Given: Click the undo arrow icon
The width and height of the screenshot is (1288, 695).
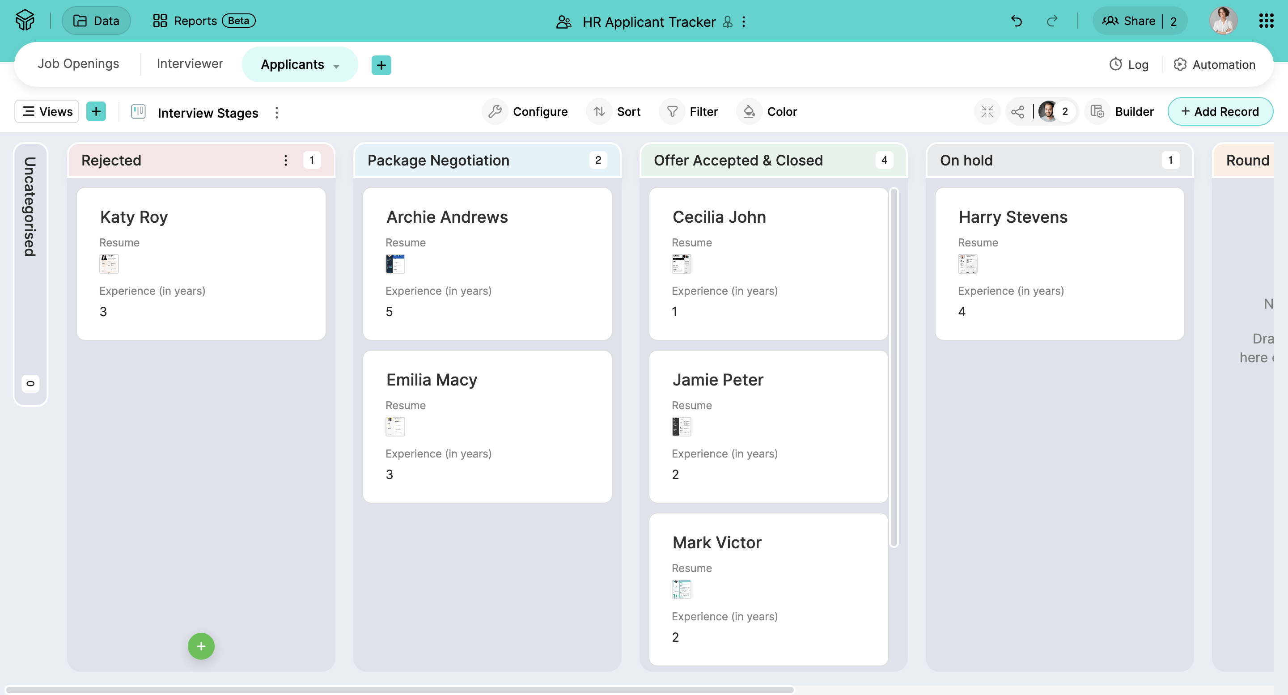Looking at the screenshot, I should click(x=1016, y=21).
